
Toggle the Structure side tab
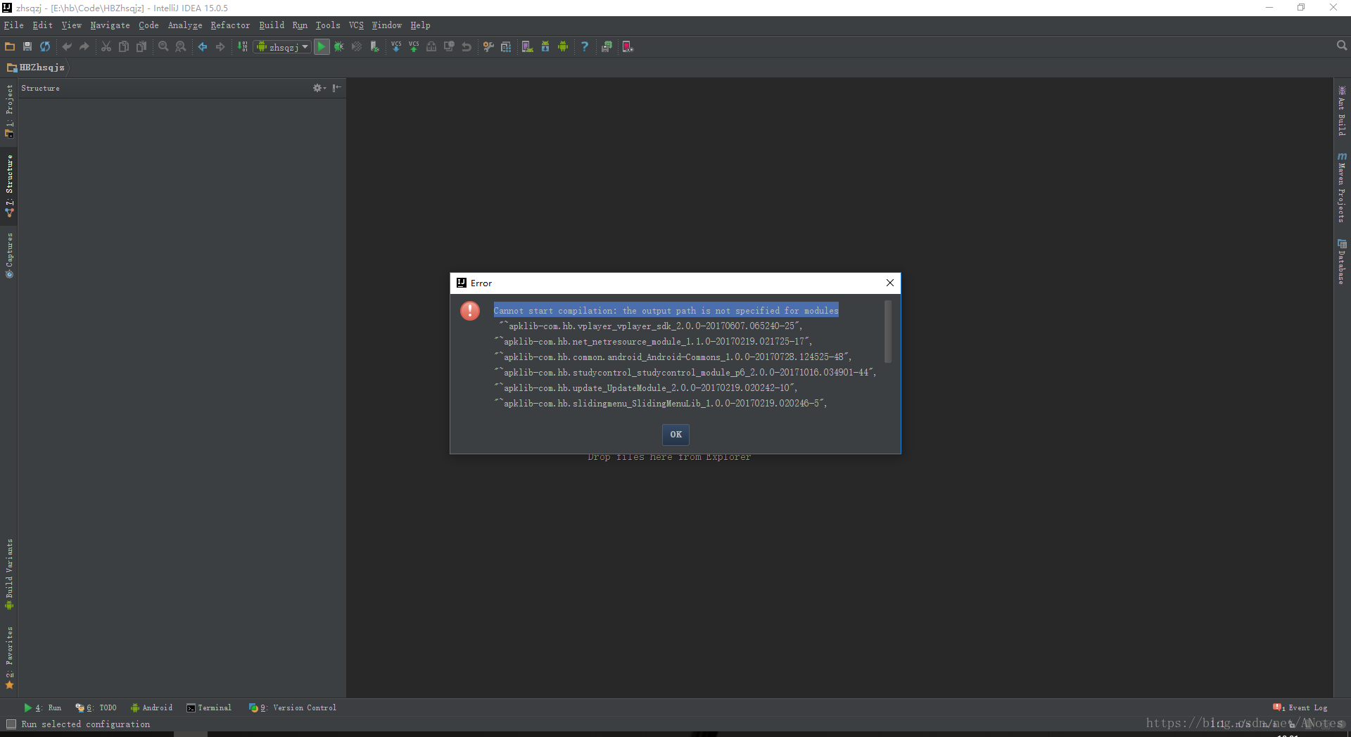(9, 186)
